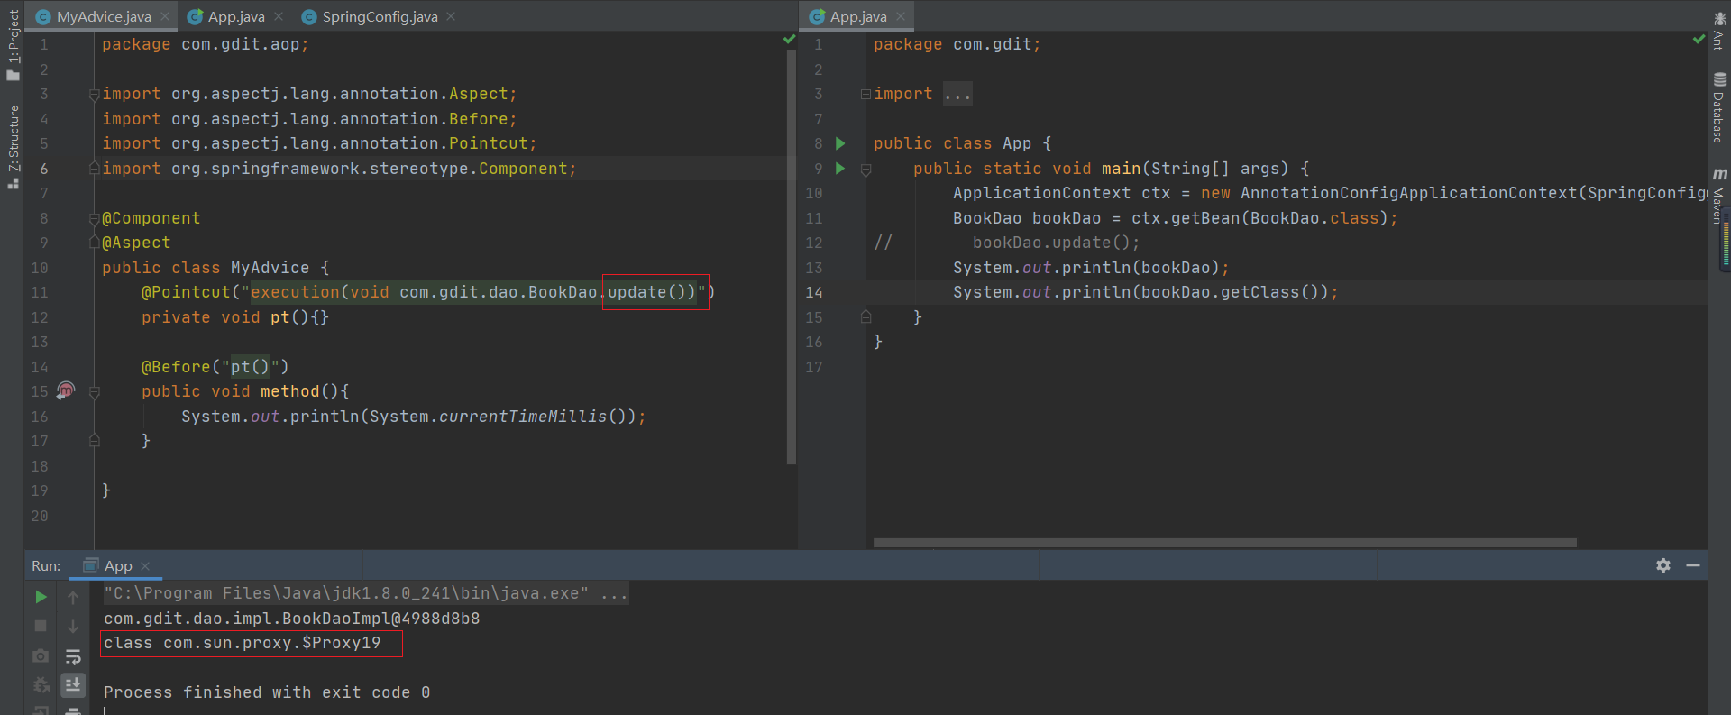This screenshot has height=715, width=1731.
Task: Collapse the method() body in MyAdvice.java
Action: point(94,391)
